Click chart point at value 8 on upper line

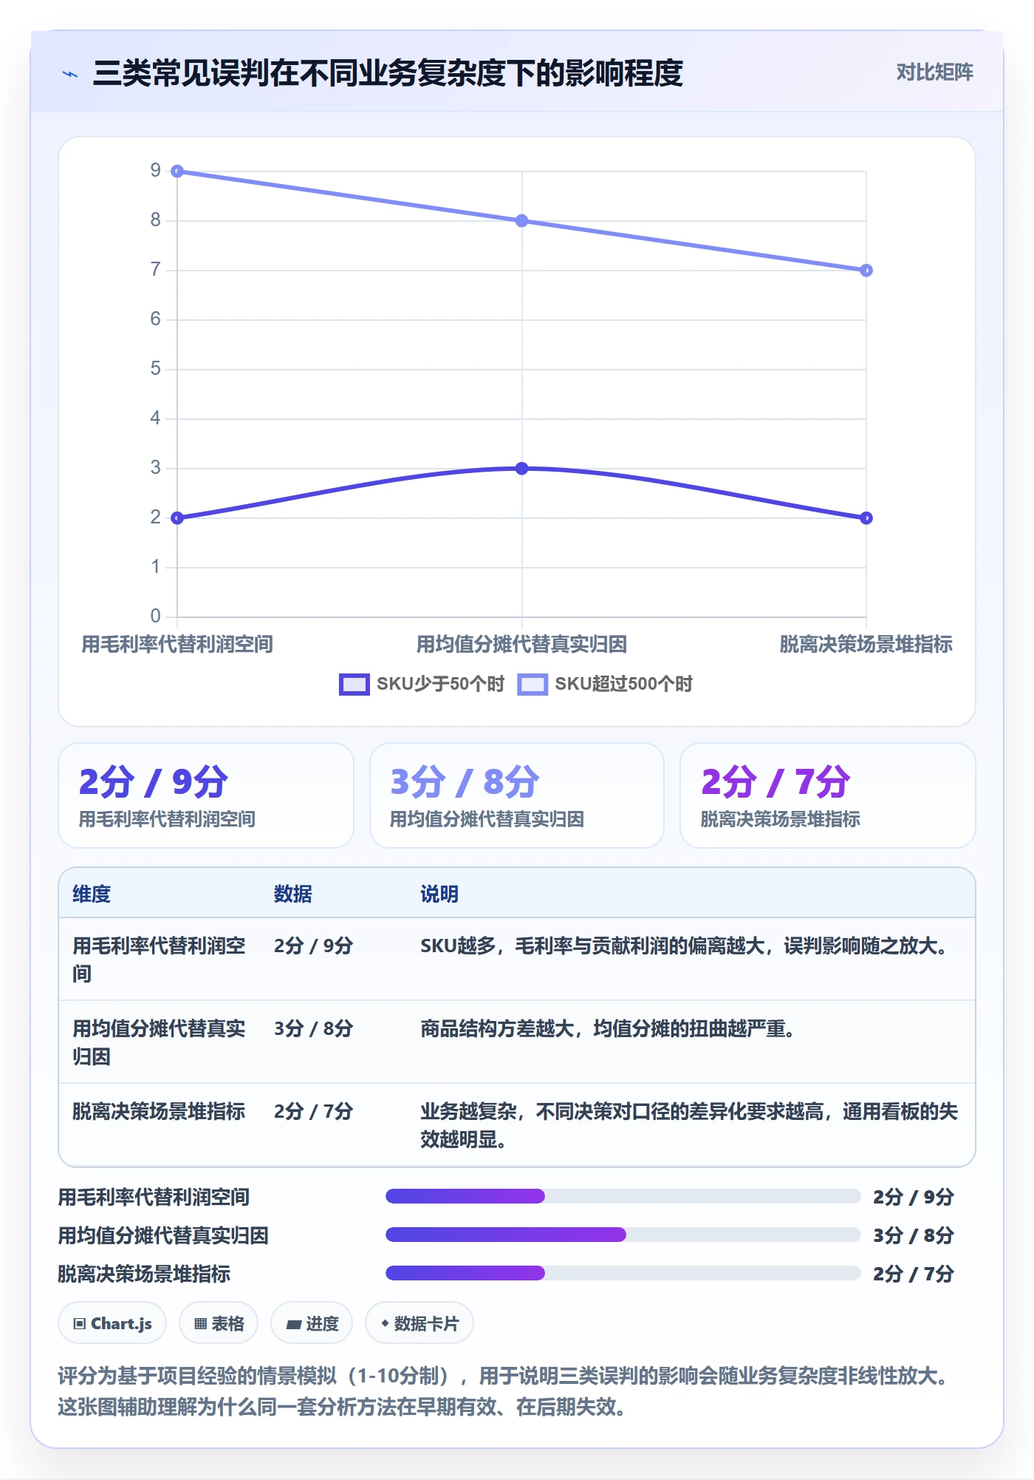pos(522,221)
